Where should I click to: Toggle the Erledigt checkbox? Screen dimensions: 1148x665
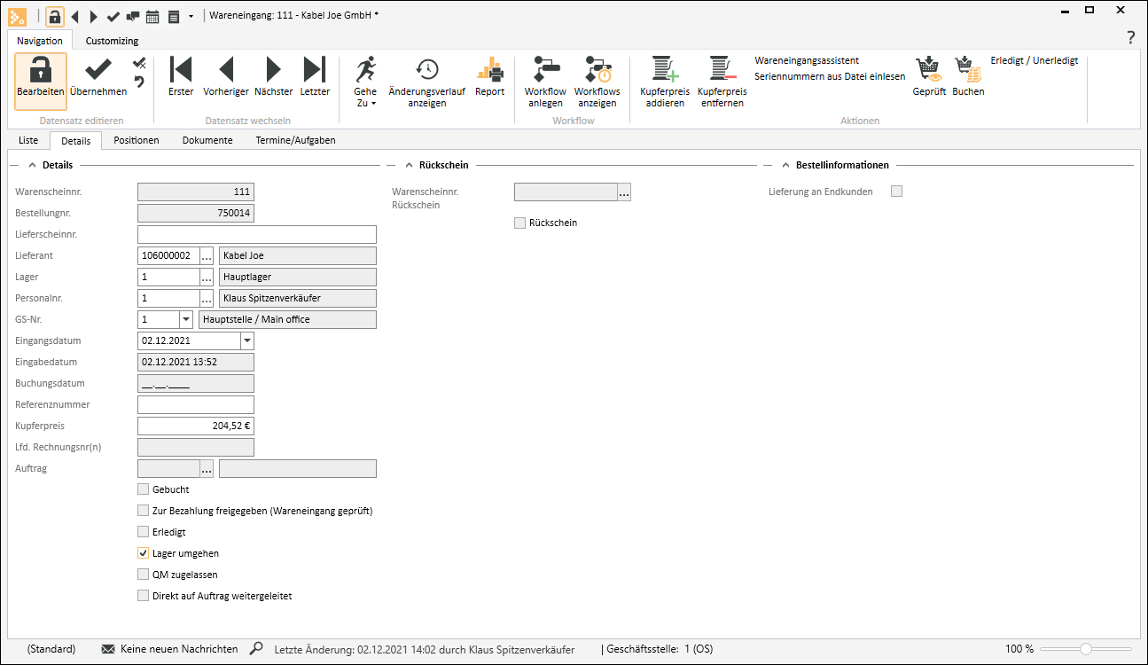pos(144,532)
